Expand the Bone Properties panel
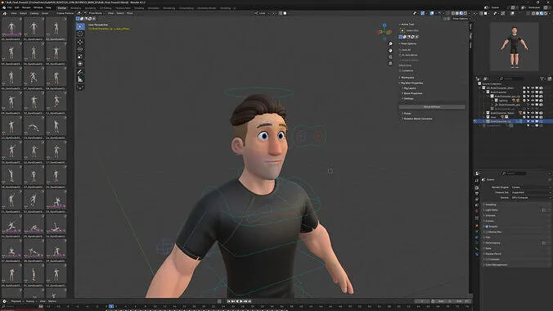This screenshot has width=553, height=311. (412, 93)
